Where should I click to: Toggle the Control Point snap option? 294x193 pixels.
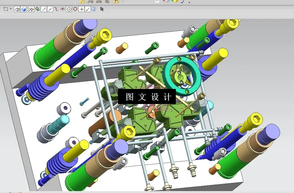coord(56,9)
